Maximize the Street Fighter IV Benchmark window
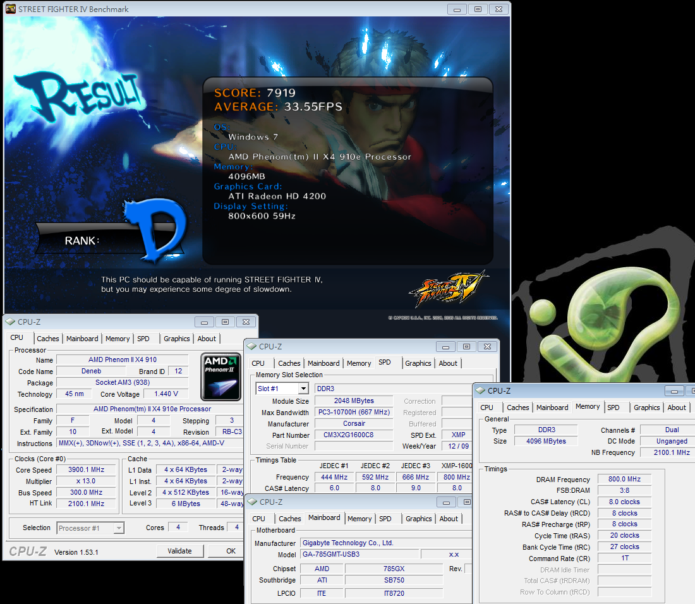 tap(478, 9)
